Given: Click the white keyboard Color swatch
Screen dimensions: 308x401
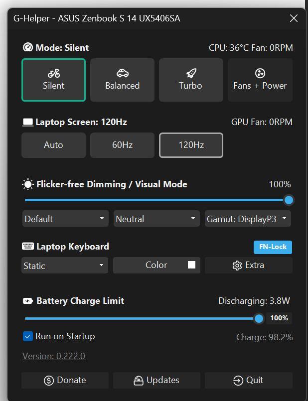Looking at the screenshot, I should (191, 265).
